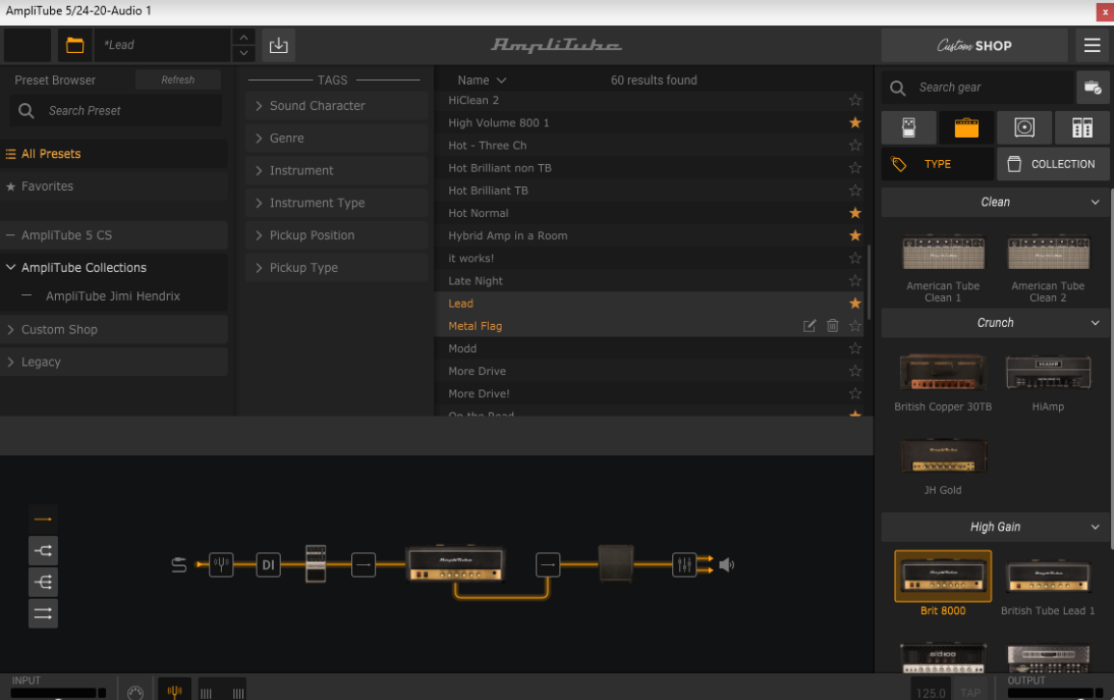The image size is (1114, 700).
Task: Click the empty slot before amp
Action: 363,565
